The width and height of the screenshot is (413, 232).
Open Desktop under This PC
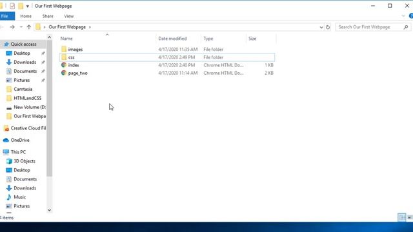22,170
